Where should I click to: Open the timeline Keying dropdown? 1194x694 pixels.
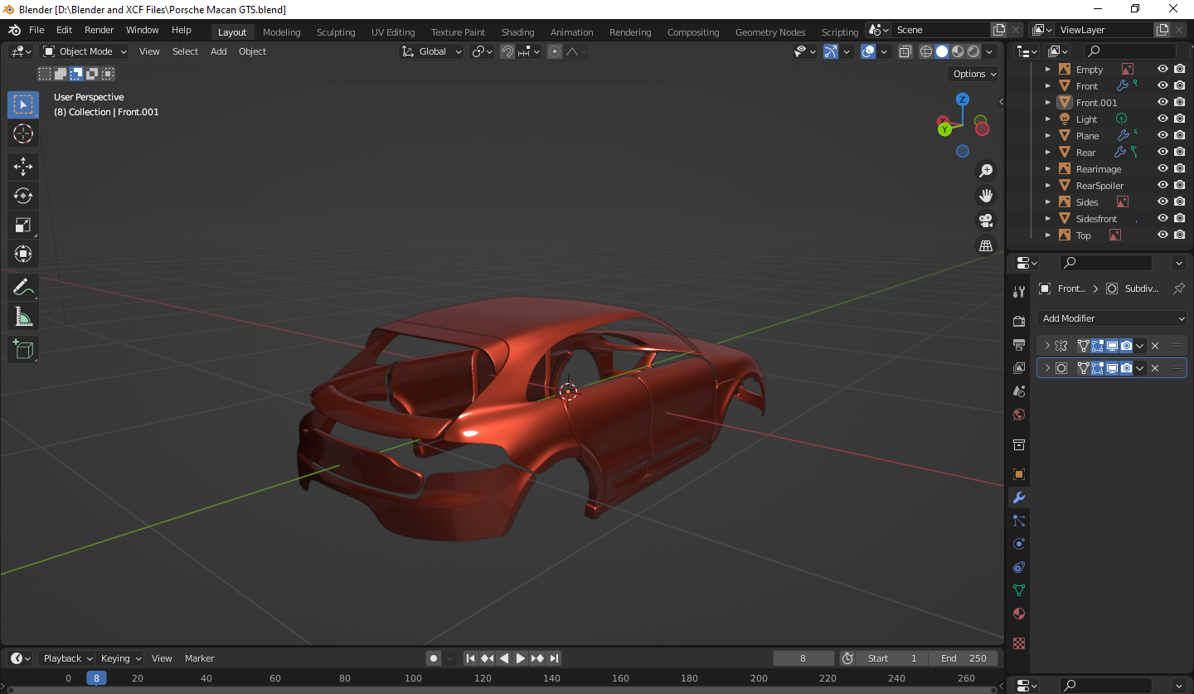(120, 658)
